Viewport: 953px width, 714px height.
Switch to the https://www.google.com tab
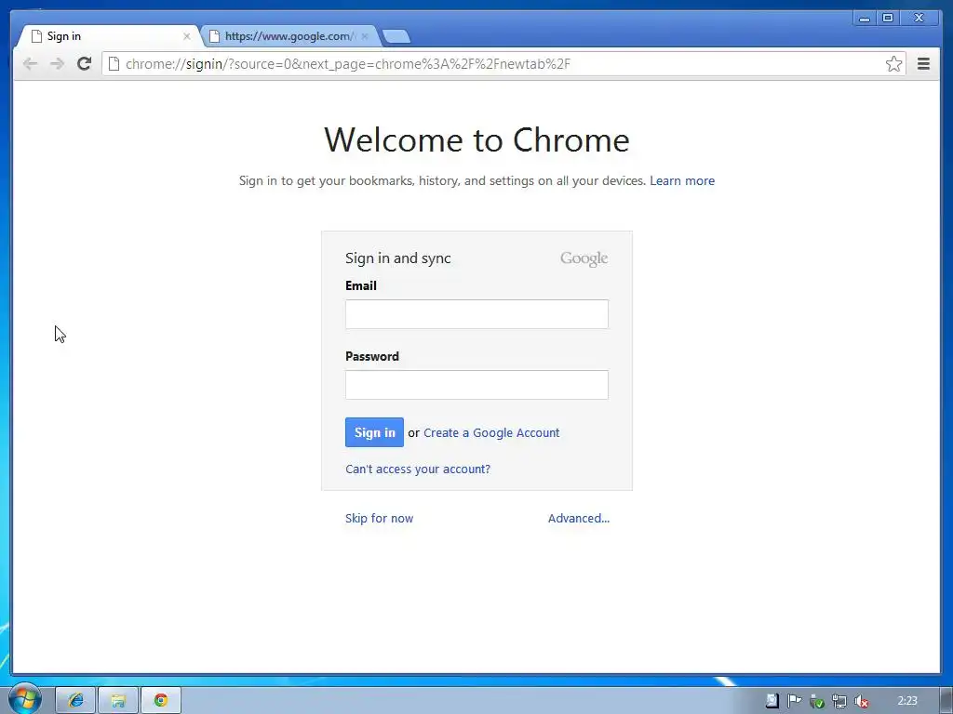pos(289,36)
